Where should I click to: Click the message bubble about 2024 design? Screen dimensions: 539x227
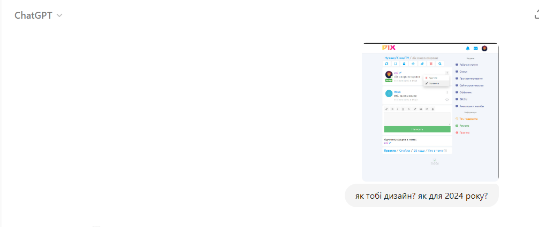(421, 196)
